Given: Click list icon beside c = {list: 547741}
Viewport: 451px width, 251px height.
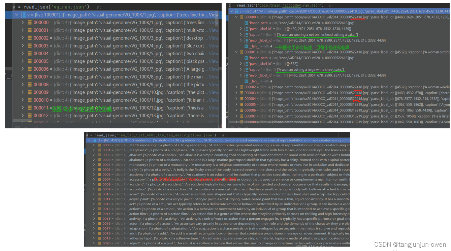Looking at the screenshot, I should [236, 11].
